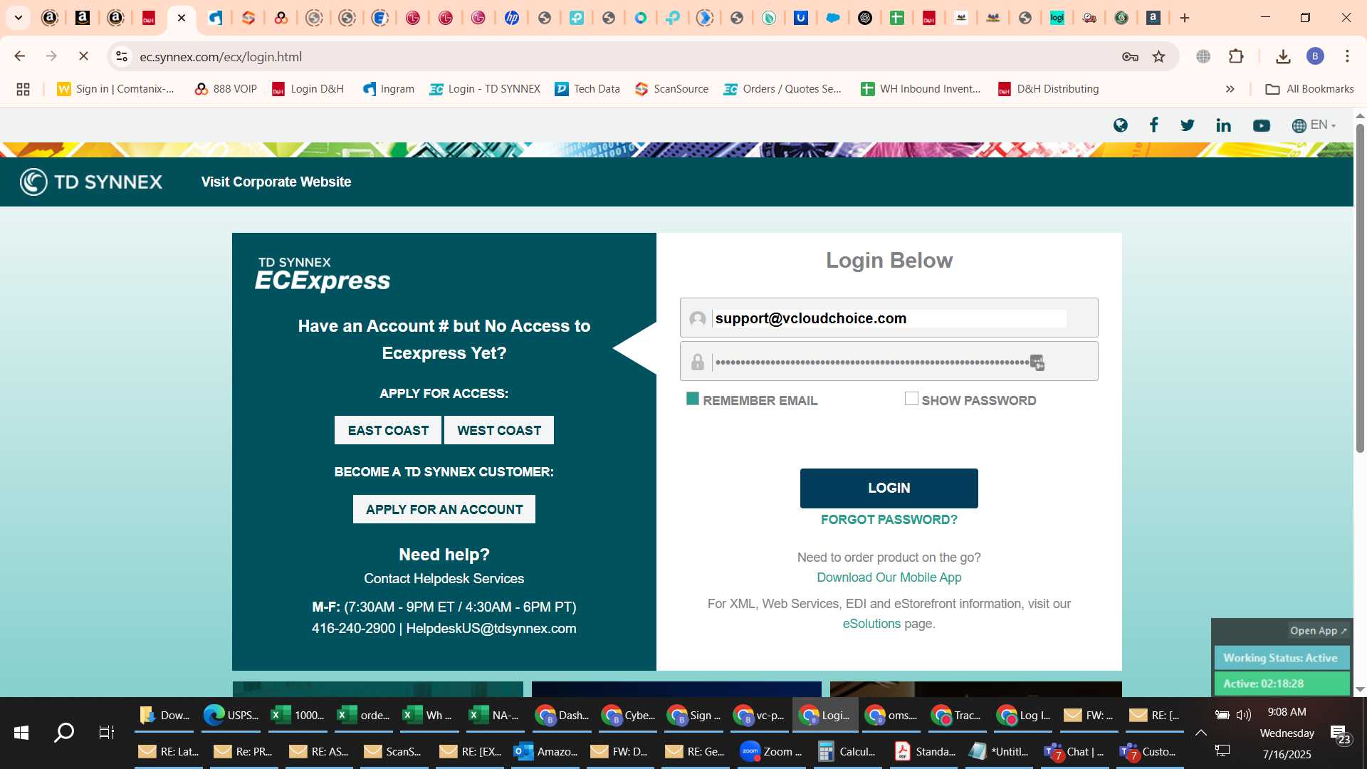Stop page loading in Chrome toolbar
The image size is (1367, 769).
[83, 56]
